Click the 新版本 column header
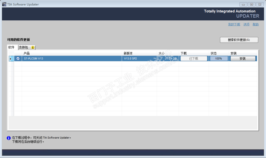Image resolution: width=266 pixels, height=158 pixels. coord(139,53)
